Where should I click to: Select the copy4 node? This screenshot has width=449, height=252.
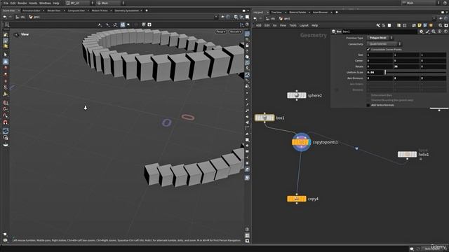297,199
